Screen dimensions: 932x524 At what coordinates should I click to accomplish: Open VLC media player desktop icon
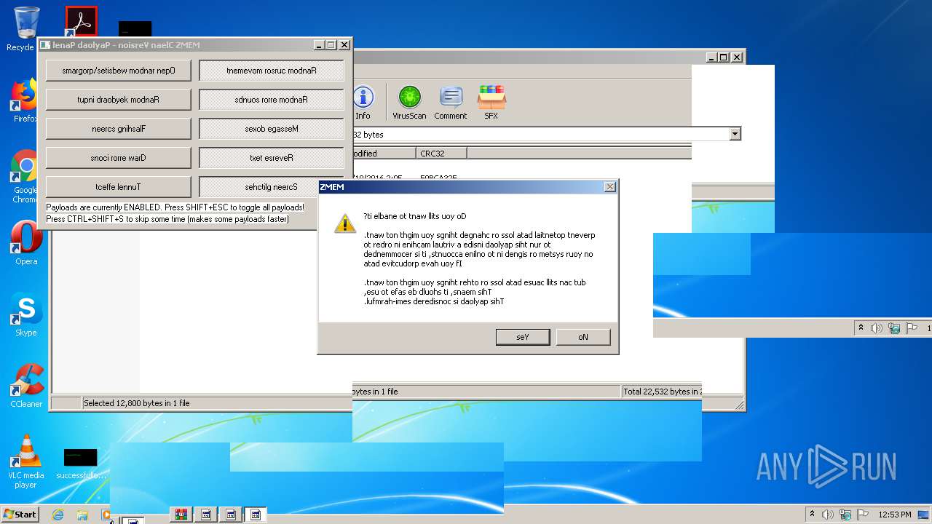(25, 461)
